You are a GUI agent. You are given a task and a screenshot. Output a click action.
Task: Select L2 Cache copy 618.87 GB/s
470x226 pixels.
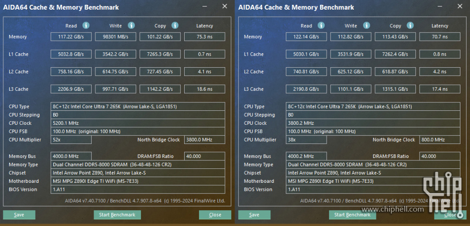tap(395, 71)
